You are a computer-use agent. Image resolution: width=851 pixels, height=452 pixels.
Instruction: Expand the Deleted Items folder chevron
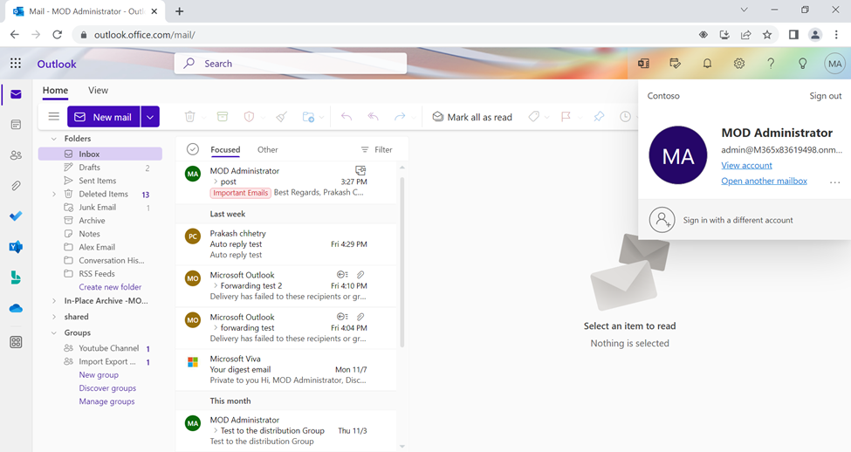pos(54,194)
